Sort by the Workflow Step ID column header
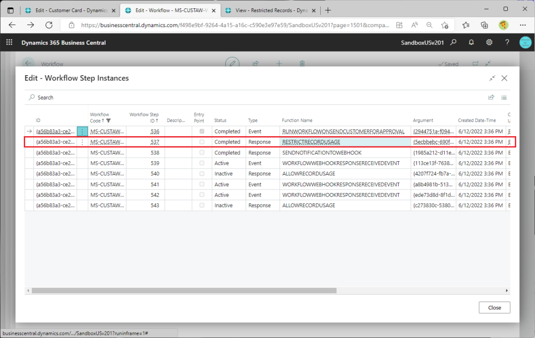The height and width of the screenshot is (338, 535). (144, 117)
